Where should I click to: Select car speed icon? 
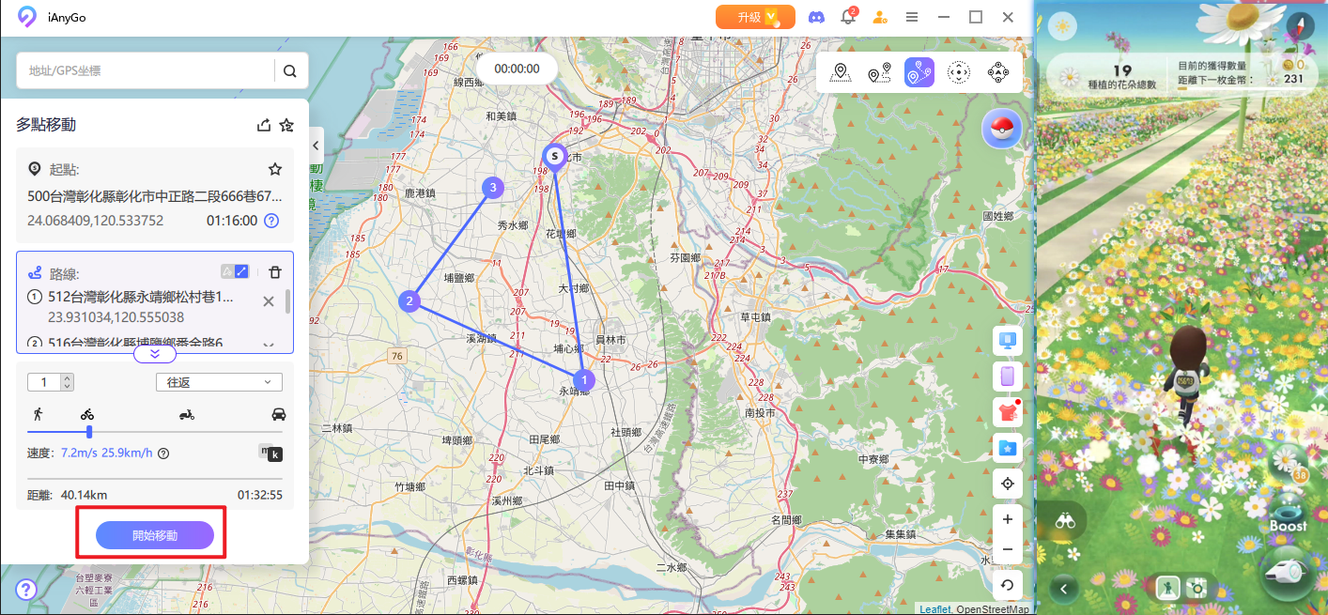(278, 414)
